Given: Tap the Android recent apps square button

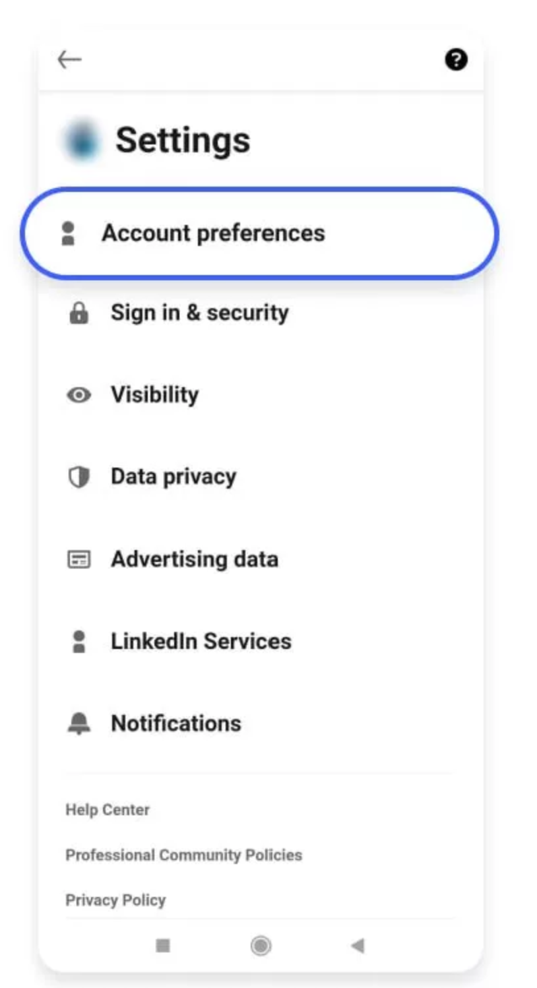Looking at the screenshot, I should (163, 946).
